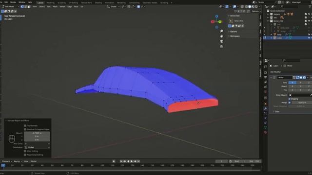Open the Playback menu in timeline

pos(7,161)
